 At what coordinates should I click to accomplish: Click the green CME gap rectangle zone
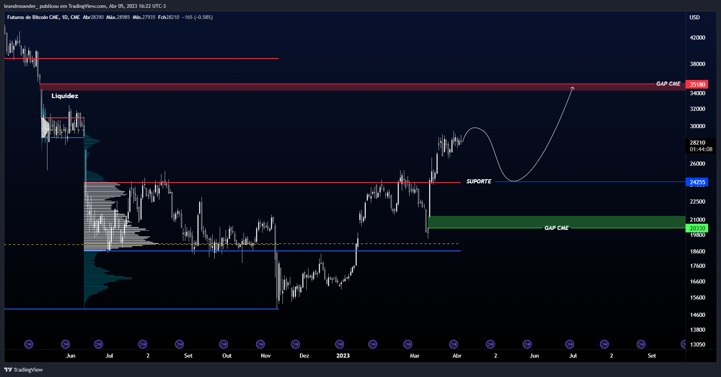[x=557, y=222]
